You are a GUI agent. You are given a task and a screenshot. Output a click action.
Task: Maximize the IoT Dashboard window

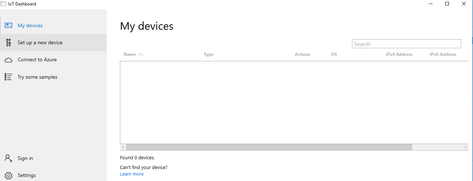(447, 4)
